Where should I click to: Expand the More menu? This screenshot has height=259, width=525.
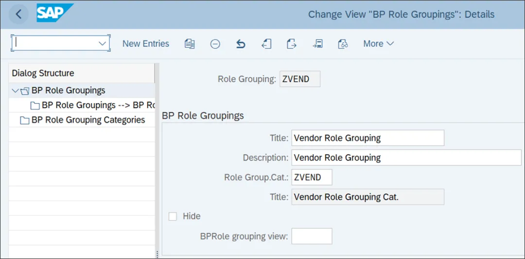(378, 44)
